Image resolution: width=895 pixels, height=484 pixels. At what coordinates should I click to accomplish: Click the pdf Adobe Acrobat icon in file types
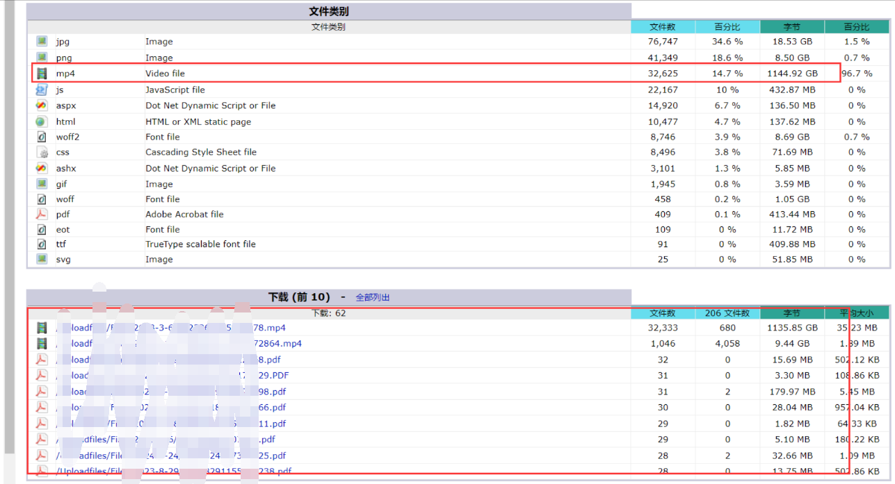[42, 215]
